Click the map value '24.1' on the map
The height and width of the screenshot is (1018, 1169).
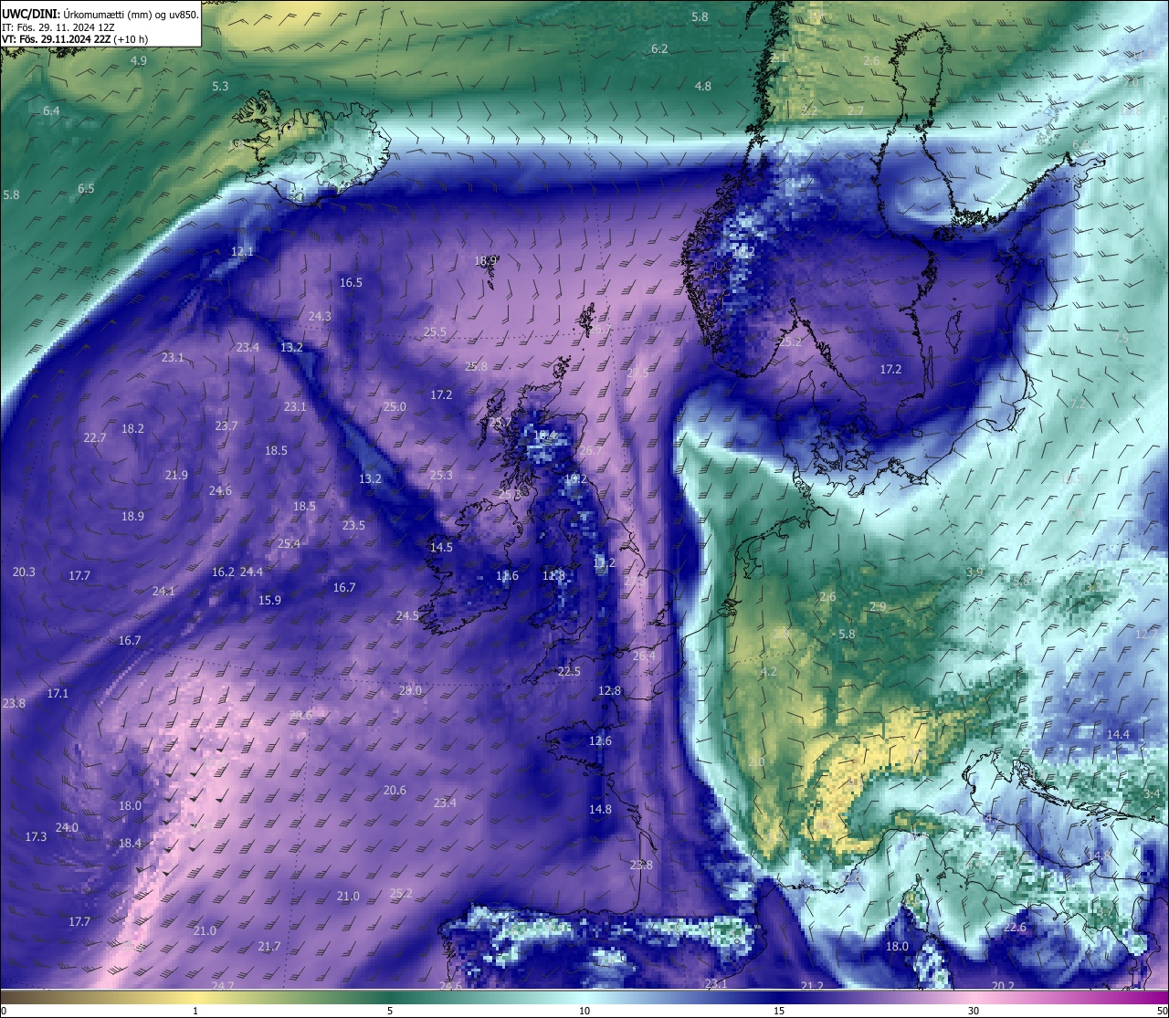click(163, 592)
